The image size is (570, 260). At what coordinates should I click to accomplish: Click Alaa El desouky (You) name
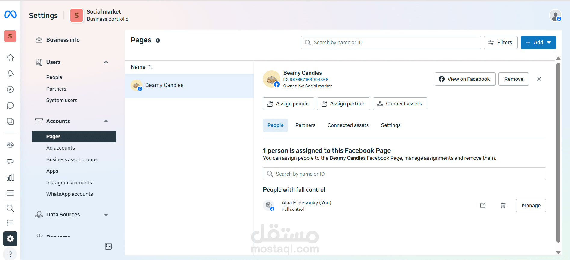coord(307,203)
